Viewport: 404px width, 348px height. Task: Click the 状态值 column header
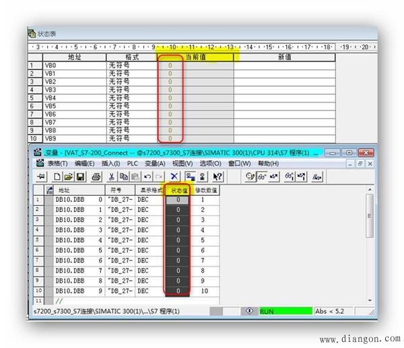(178, 190)
